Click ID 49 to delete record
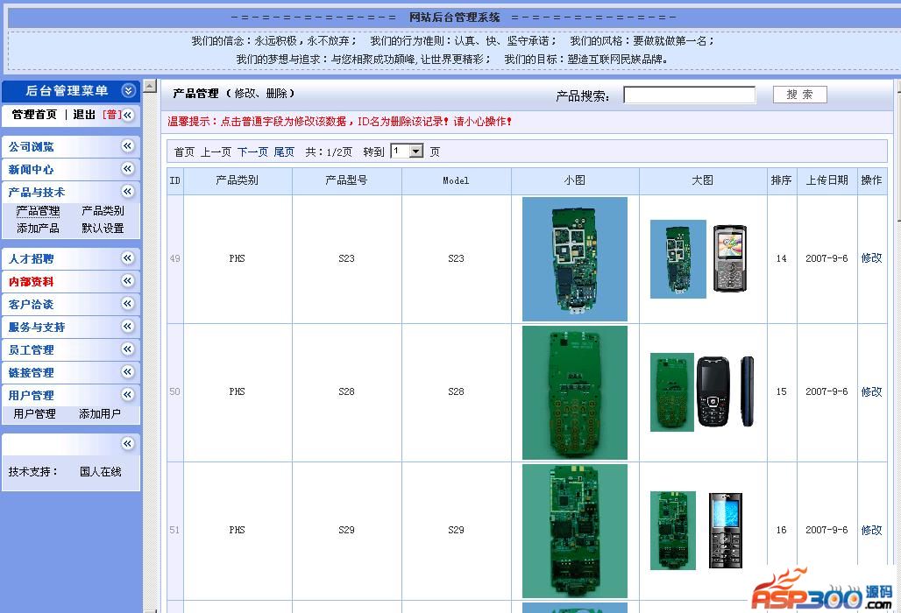 click(175, 259)
